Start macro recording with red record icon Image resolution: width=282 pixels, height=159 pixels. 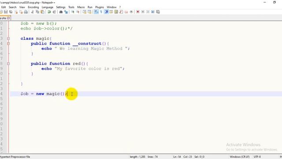138,12
